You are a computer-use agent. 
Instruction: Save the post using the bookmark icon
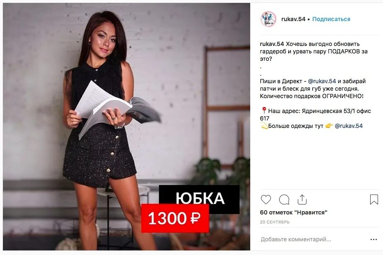[x=374, y=199]
